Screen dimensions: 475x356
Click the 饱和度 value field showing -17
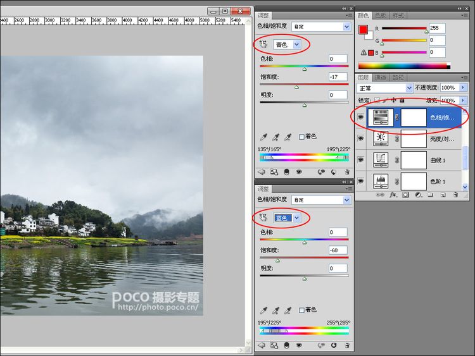tap(338, 77)
